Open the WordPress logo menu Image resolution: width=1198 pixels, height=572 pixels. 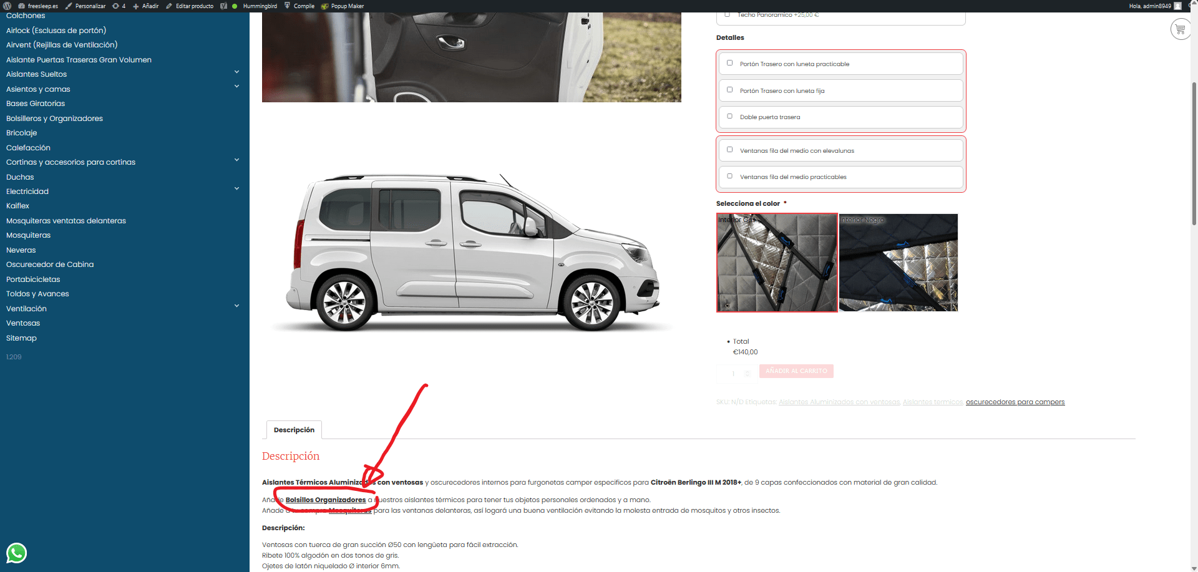pyautogui.click(x=7, y=6)
